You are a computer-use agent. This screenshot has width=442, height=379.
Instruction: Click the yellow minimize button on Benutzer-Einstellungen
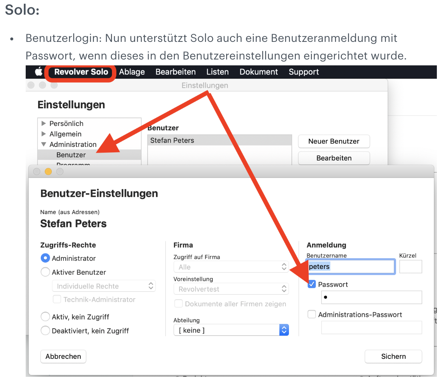[x=48, y=172]
